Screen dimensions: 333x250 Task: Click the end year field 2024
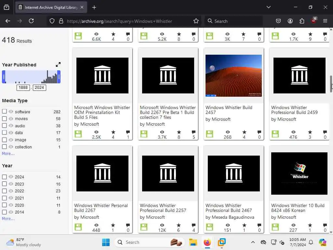(39, 88)
